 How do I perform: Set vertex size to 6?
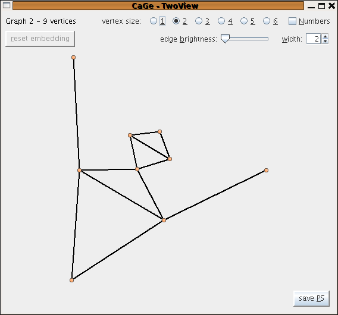267,21
